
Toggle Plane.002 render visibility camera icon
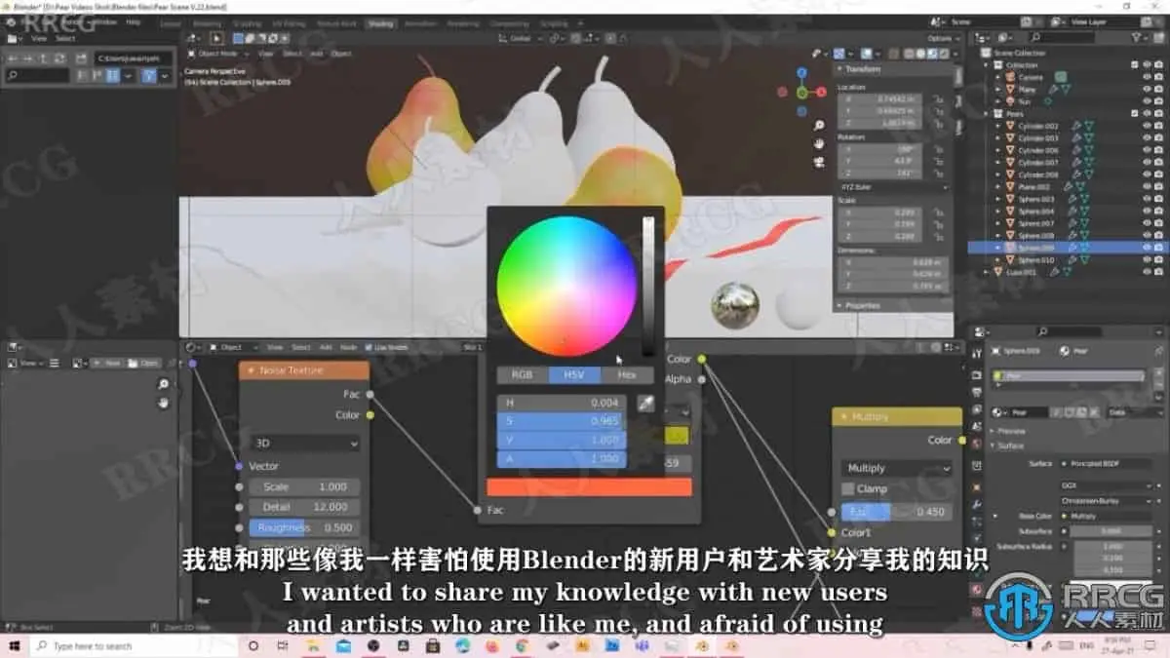coord(1158,186)
